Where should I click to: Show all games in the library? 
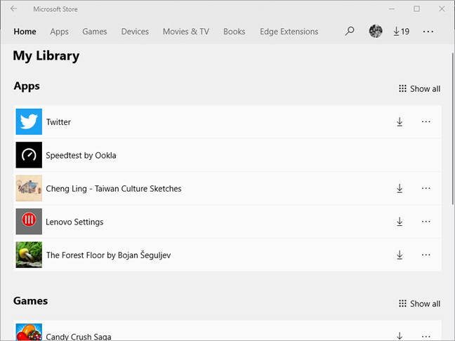[420, 304]
